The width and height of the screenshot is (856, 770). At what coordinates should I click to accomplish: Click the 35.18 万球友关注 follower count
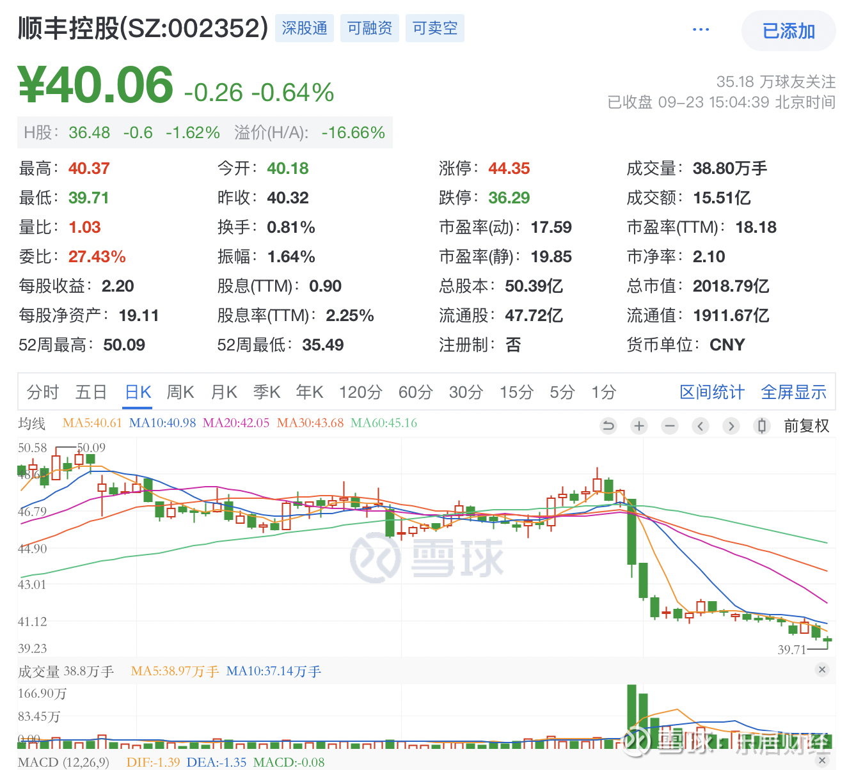[x=776, y=82]
